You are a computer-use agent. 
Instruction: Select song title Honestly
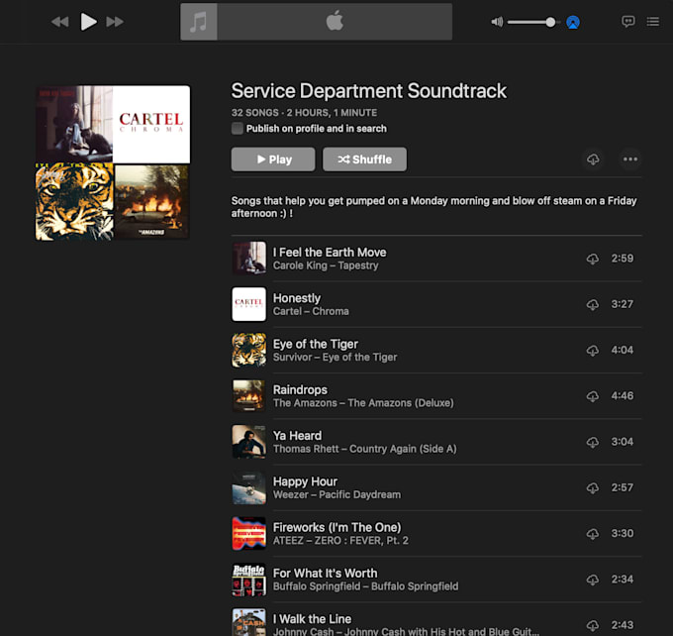(x=297, y=298)
